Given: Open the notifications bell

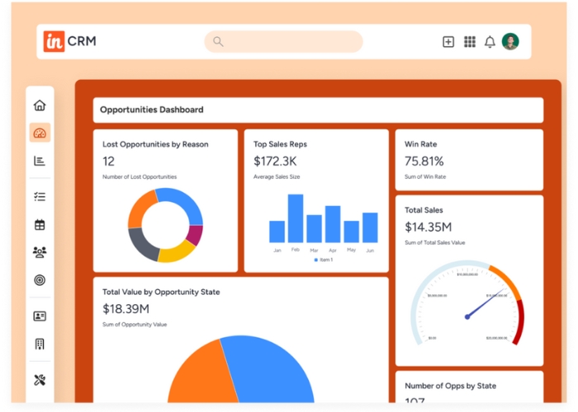Looking at the screenshot, I should (490, 41).
